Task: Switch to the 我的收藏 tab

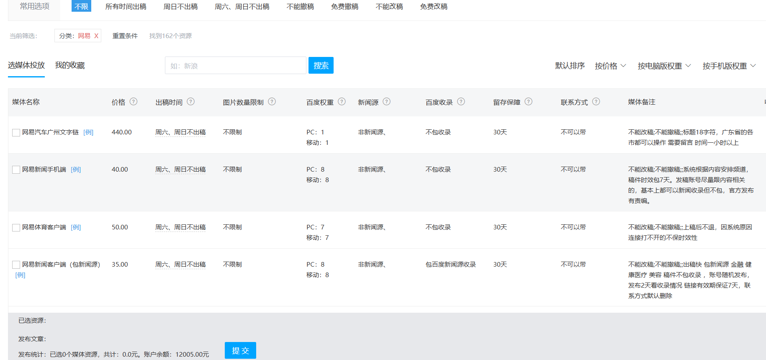Action: tap(70, 65)
